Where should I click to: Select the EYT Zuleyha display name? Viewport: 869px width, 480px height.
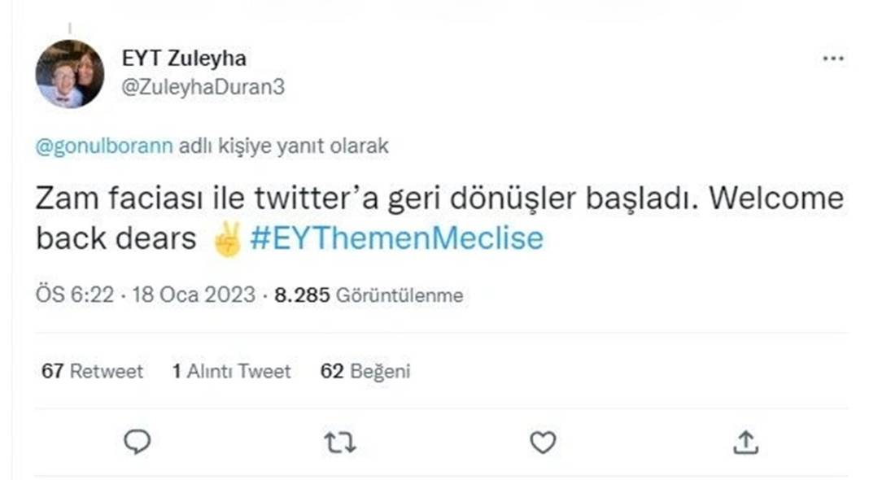pyautogui.click(x=183, y=59)
